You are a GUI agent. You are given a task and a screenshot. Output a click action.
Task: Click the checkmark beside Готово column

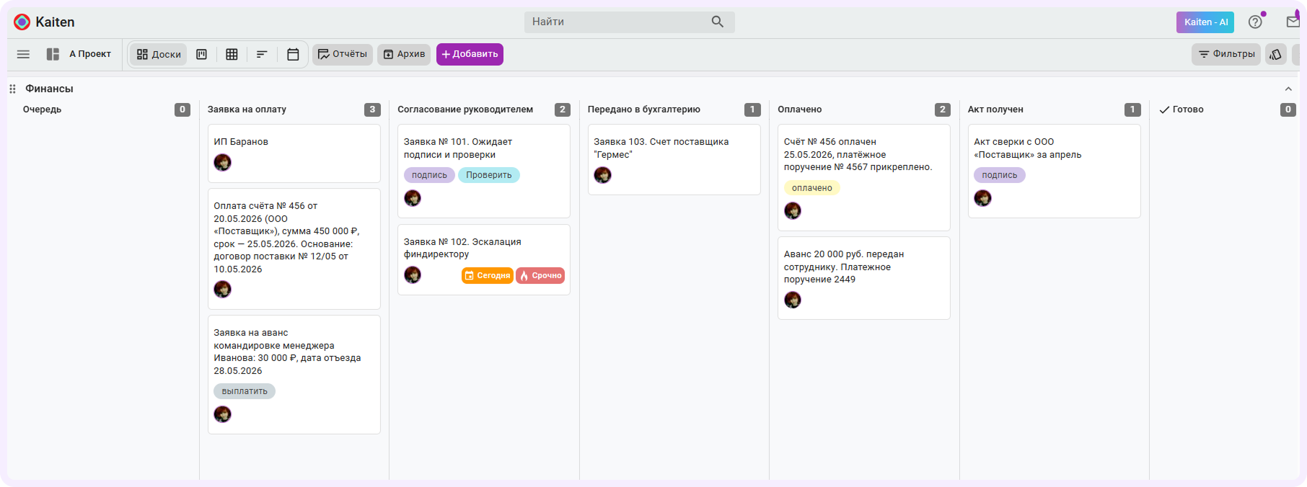point(1164,110)
